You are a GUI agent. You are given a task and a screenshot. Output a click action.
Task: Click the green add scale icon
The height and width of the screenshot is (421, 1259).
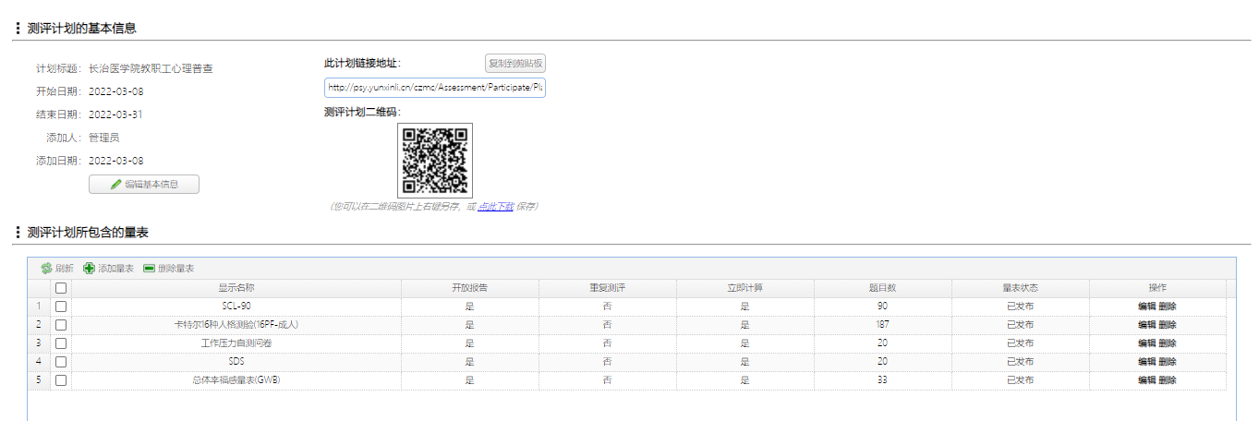(89, 269)
